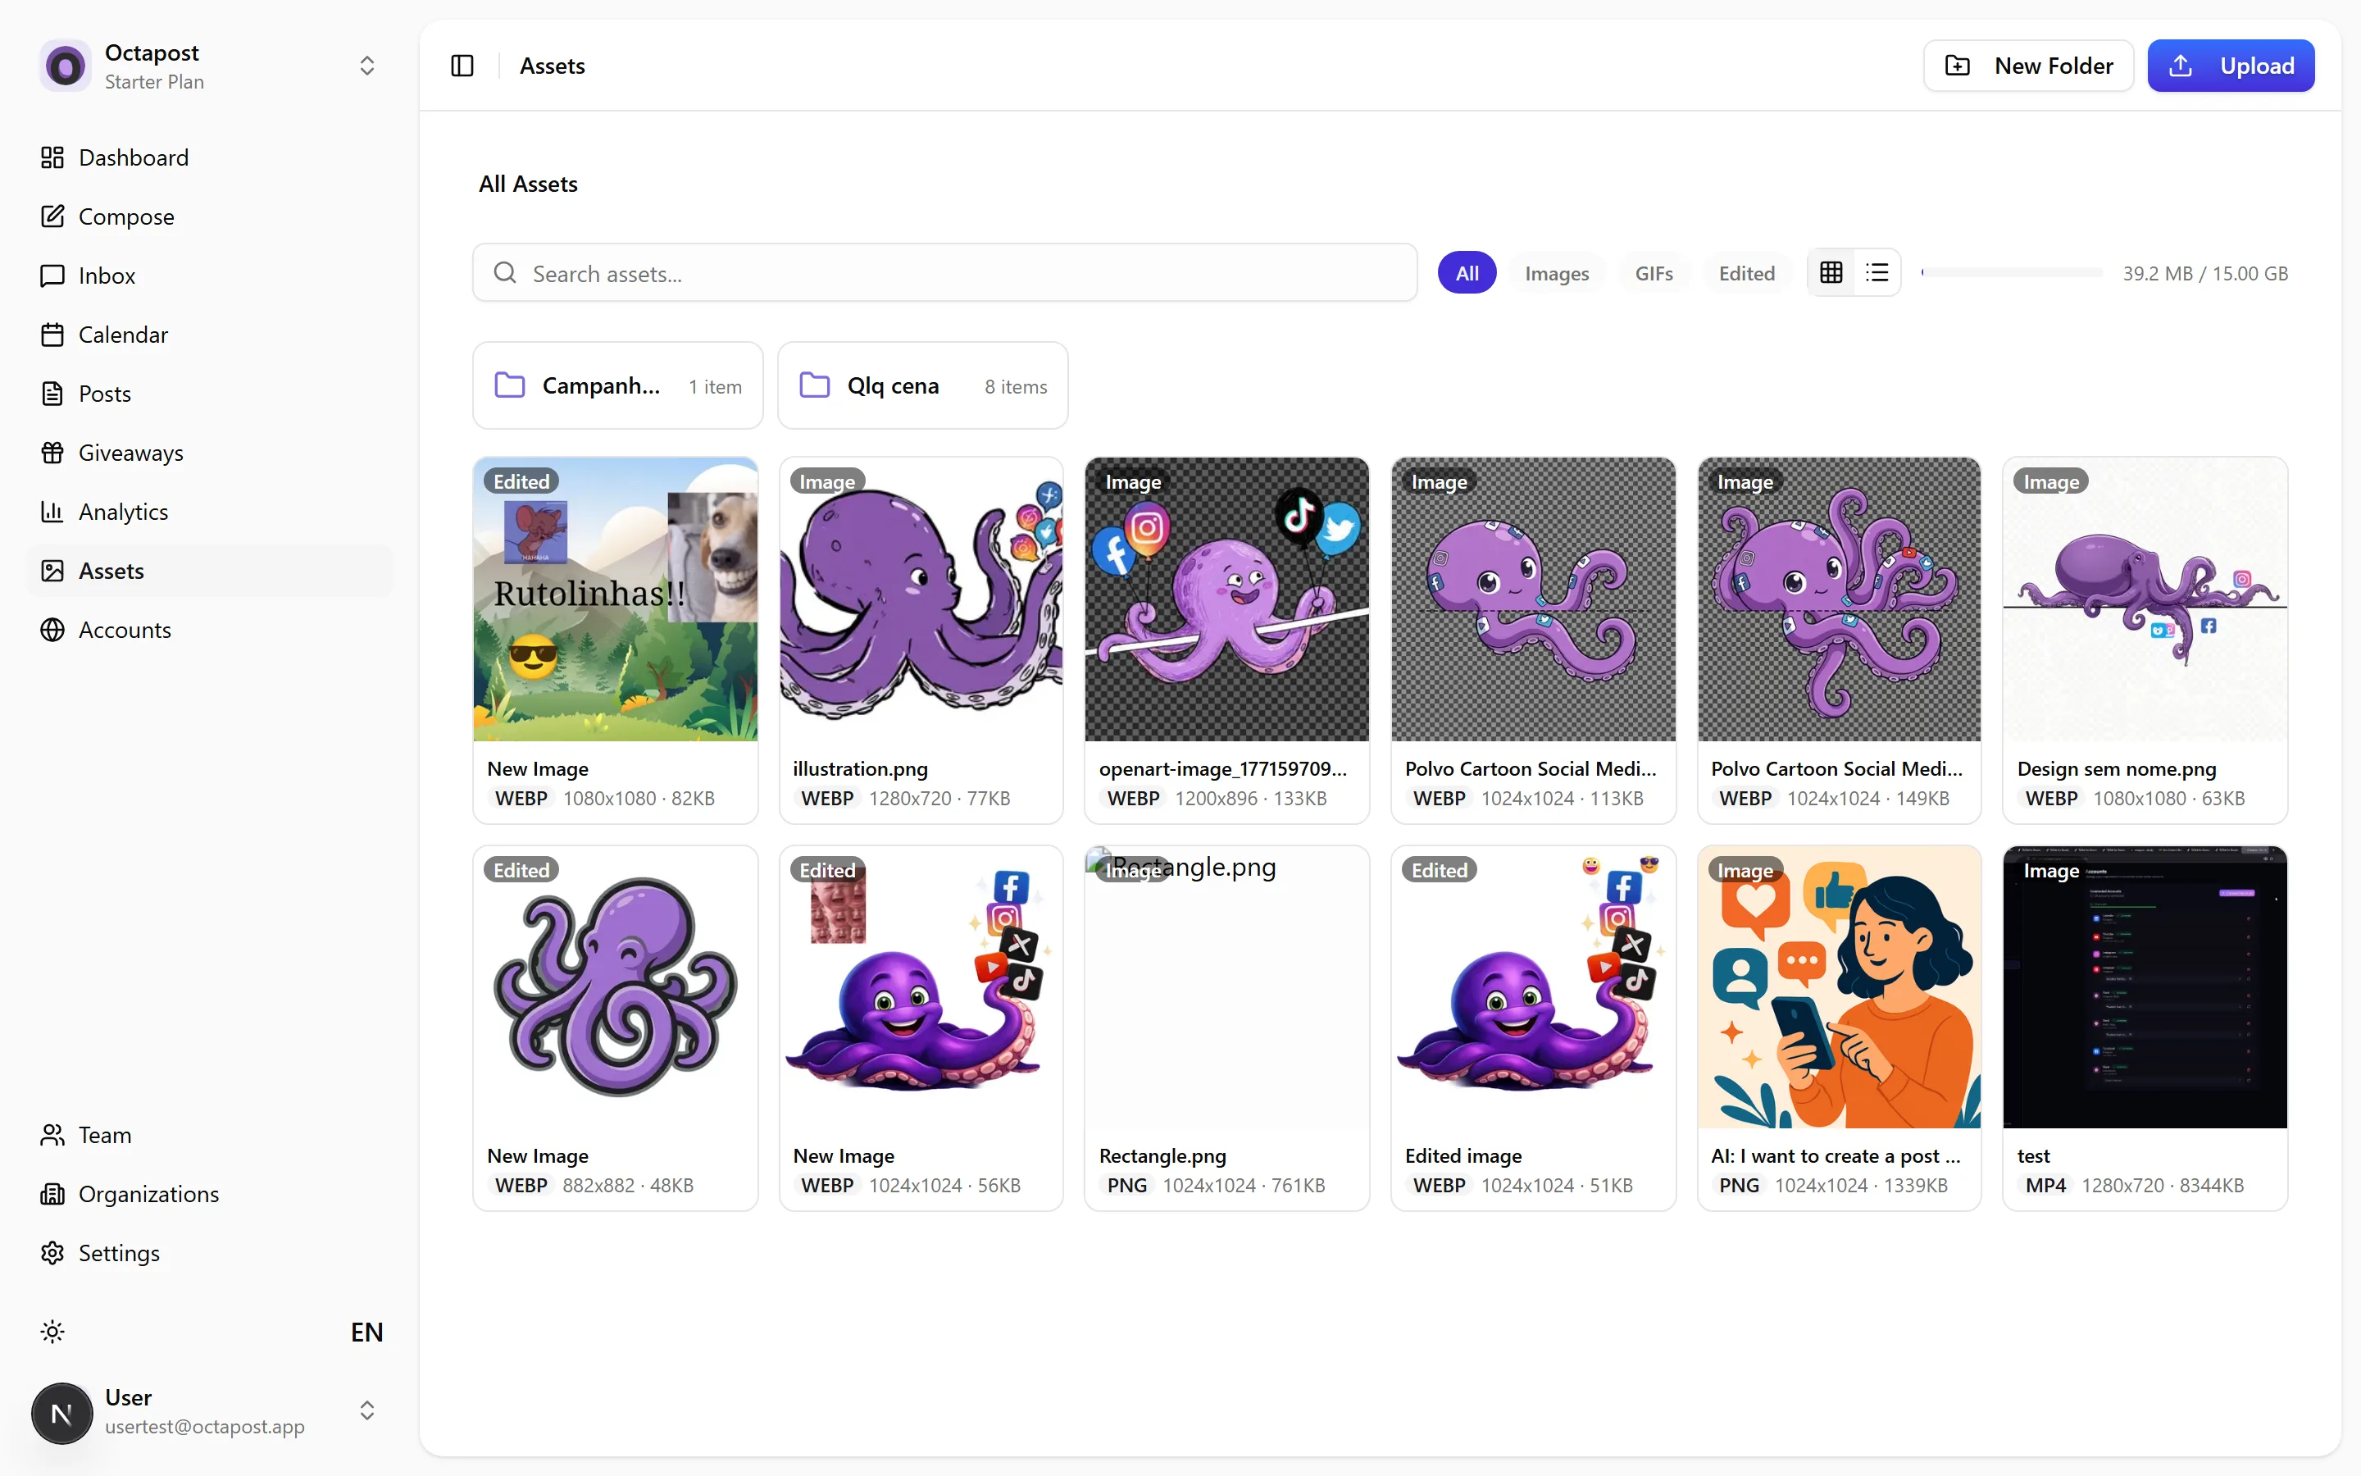
Task: Open the Edited image thumbnail
Action: pos(1533,987)
